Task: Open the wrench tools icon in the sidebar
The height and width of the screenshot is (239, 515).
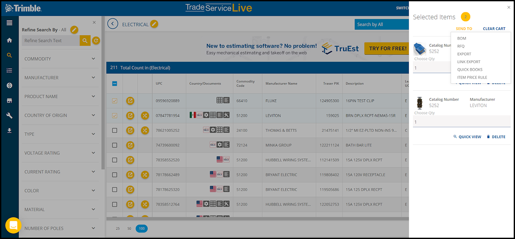Action: pos(9,115)
